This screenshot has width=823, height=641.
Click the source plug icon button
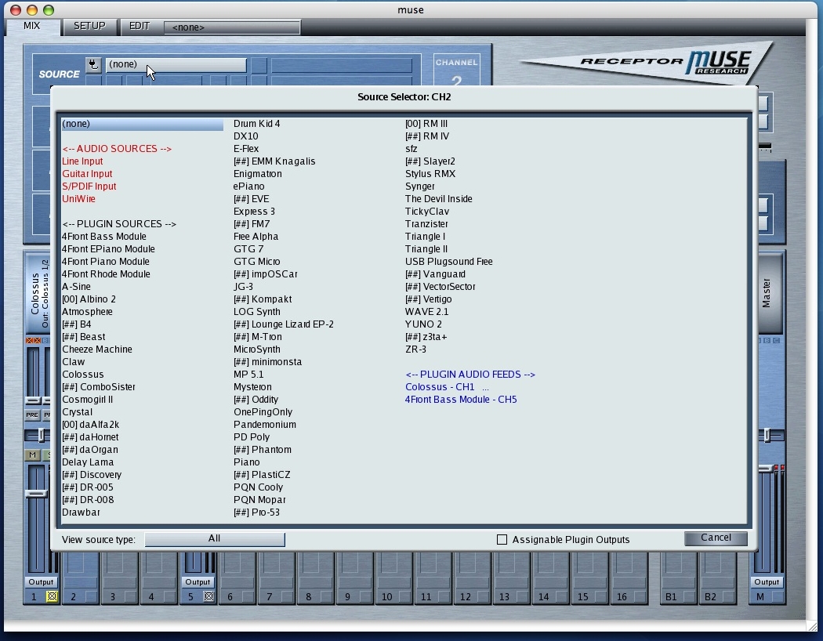93,64
